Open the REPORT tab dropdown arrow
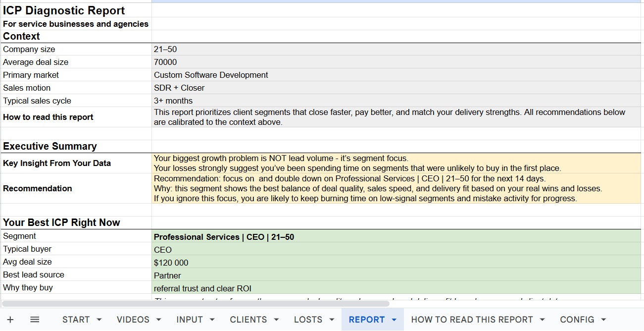Image resolution: width=644 pixels, height=331 pixels. 394,320
